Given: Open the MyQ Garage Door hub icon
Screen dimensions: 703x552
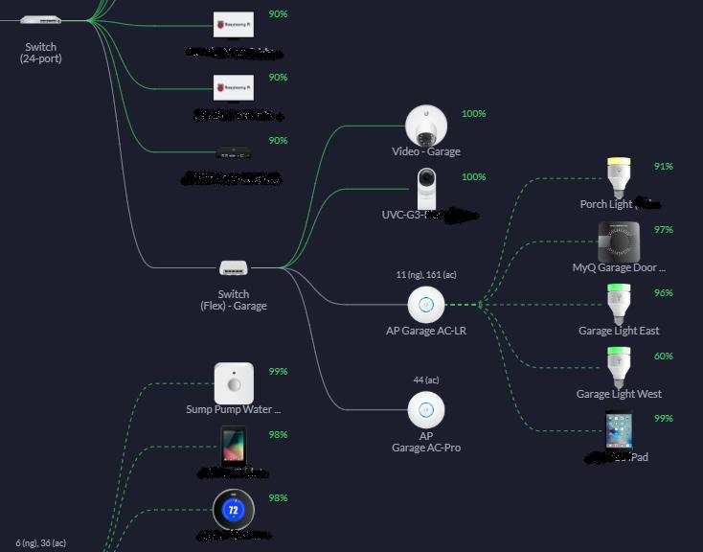Looking at the screenshot, I should point(619,241).
